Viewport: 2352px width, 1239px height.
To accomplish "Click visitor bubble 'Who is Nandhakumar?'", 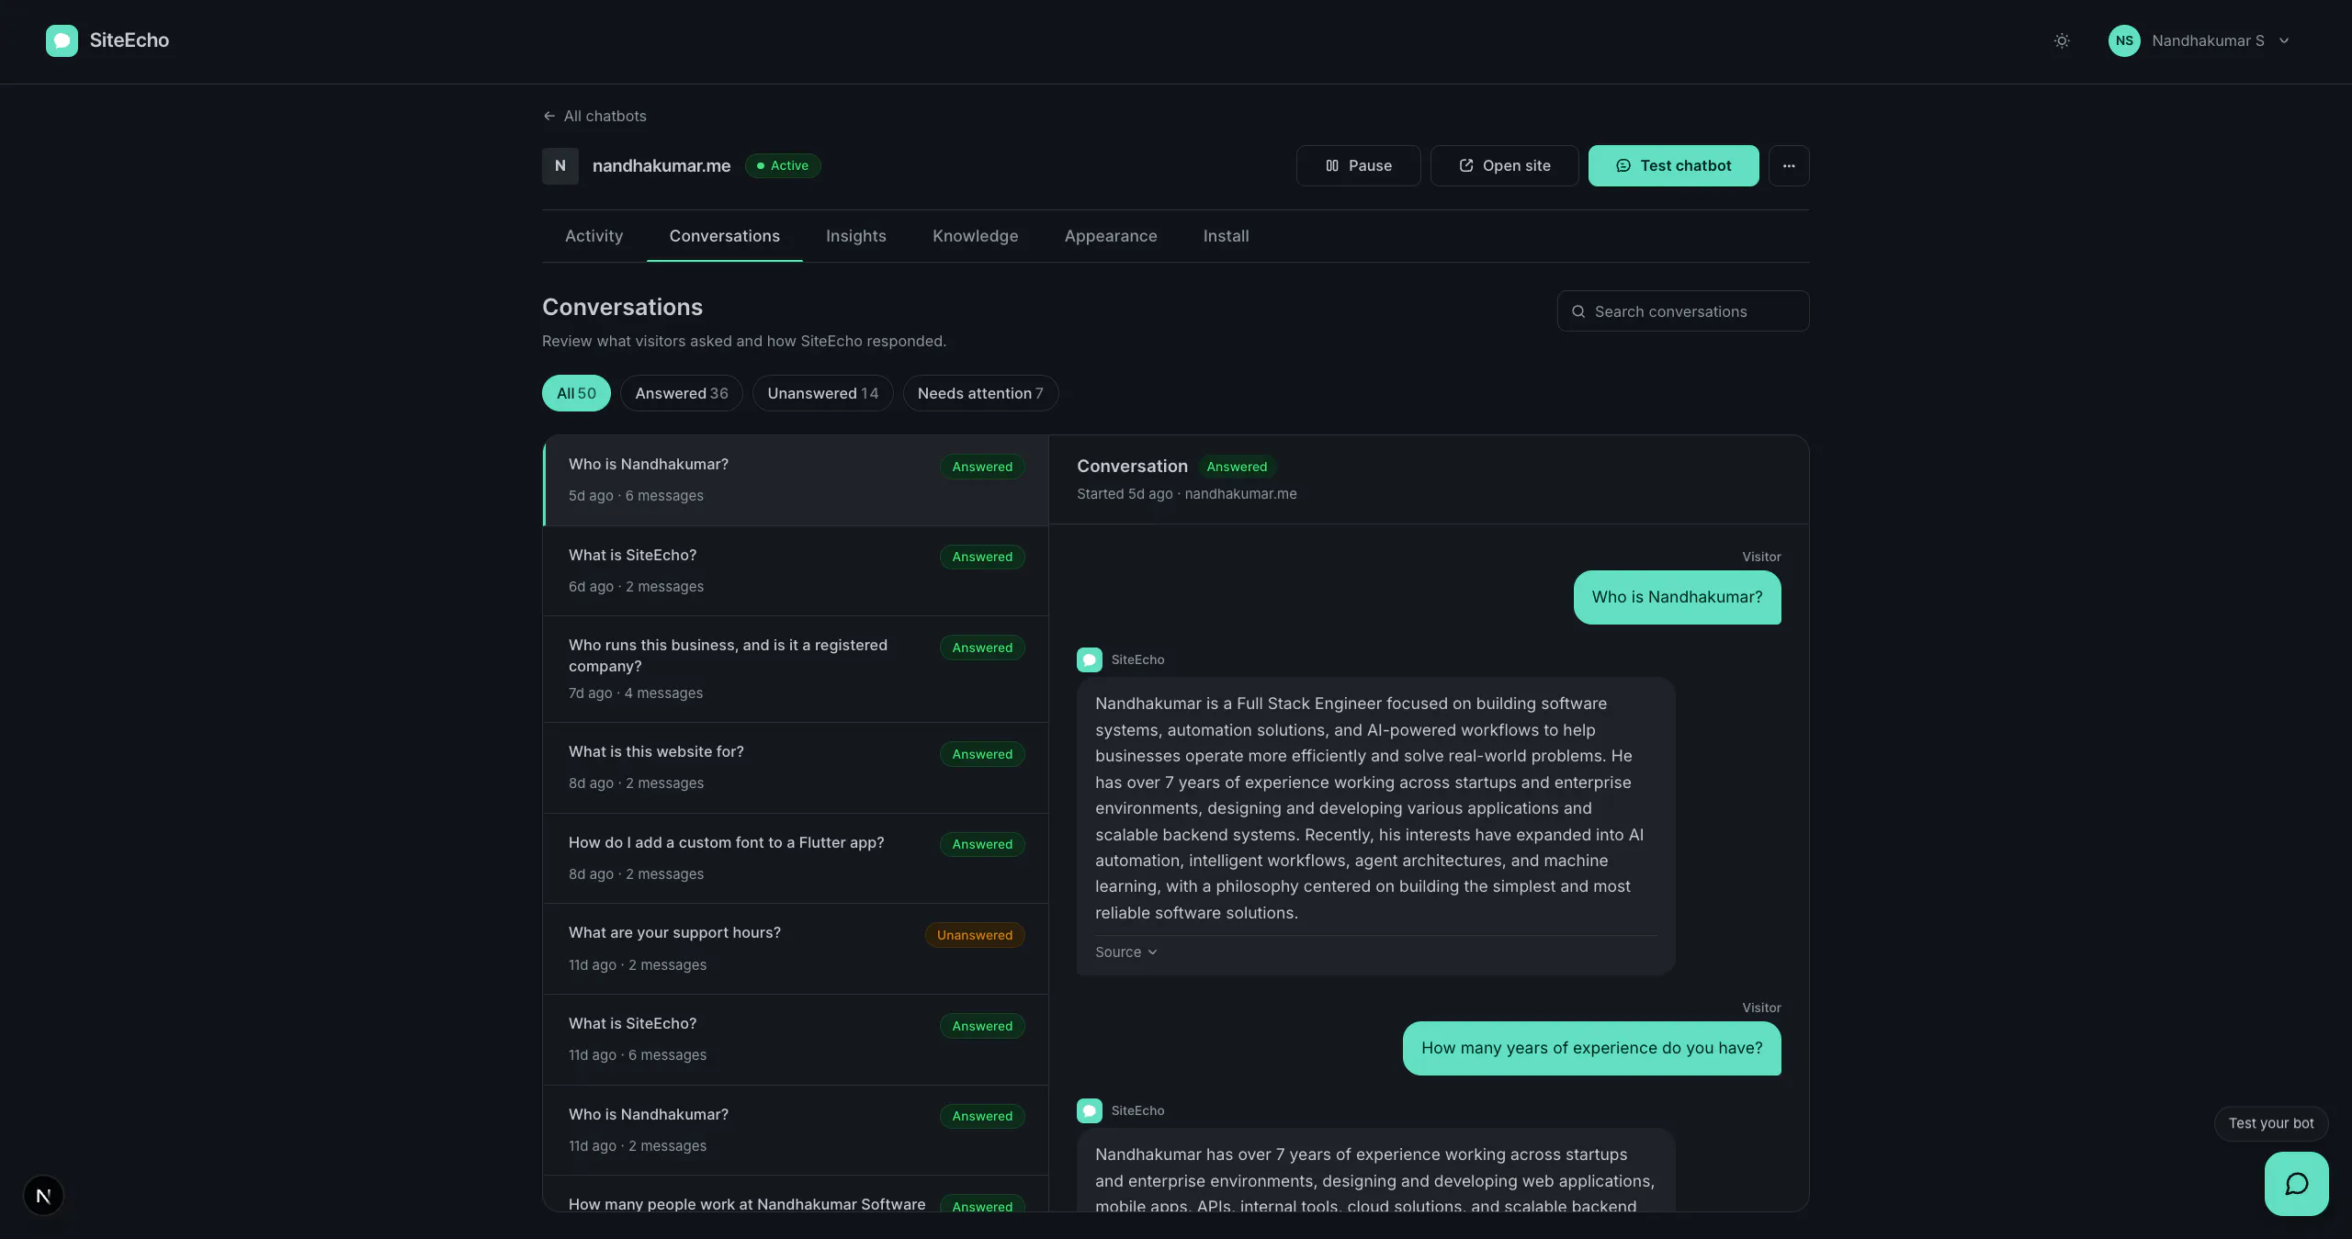I will pos(1678,598).
